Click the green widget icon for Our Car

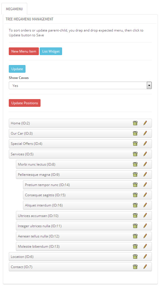(135, 133)
